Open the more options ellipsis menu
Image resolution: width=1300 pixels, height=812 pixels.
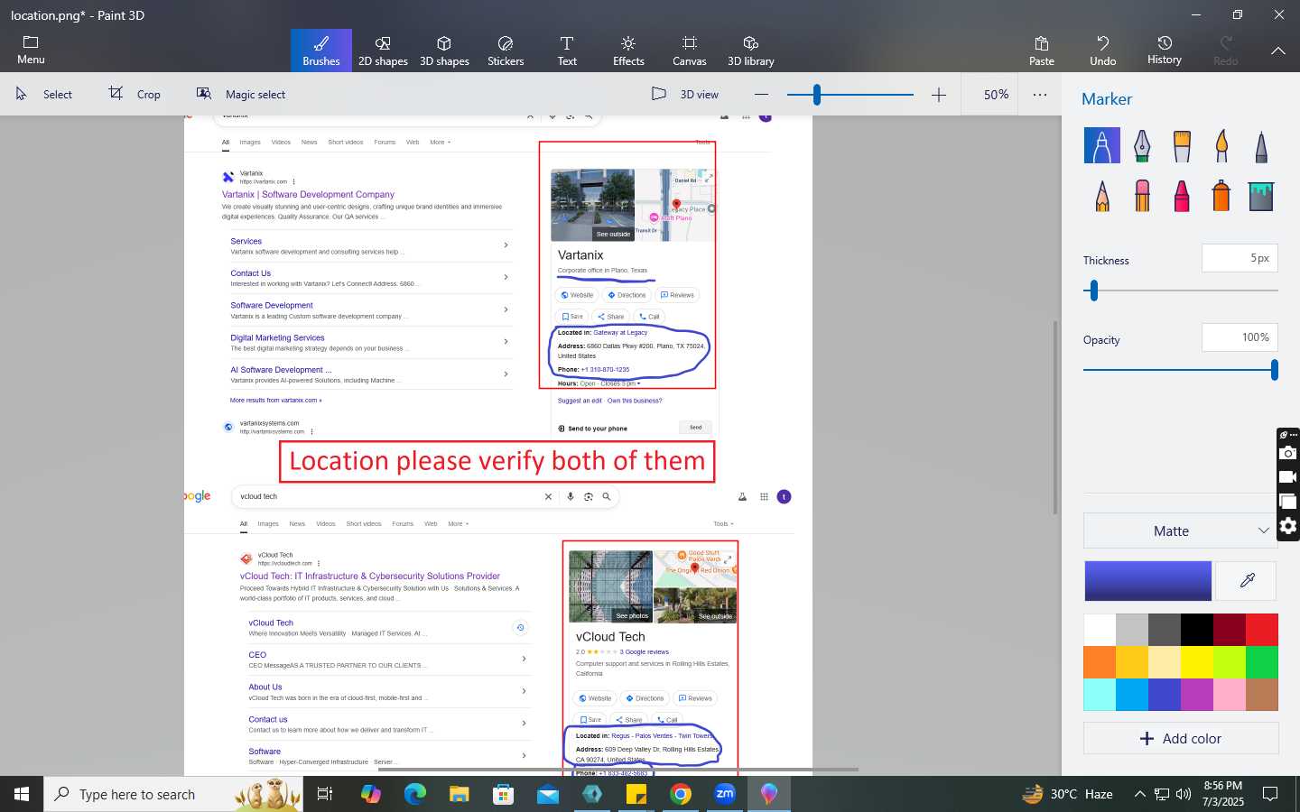click(1040, 94)
